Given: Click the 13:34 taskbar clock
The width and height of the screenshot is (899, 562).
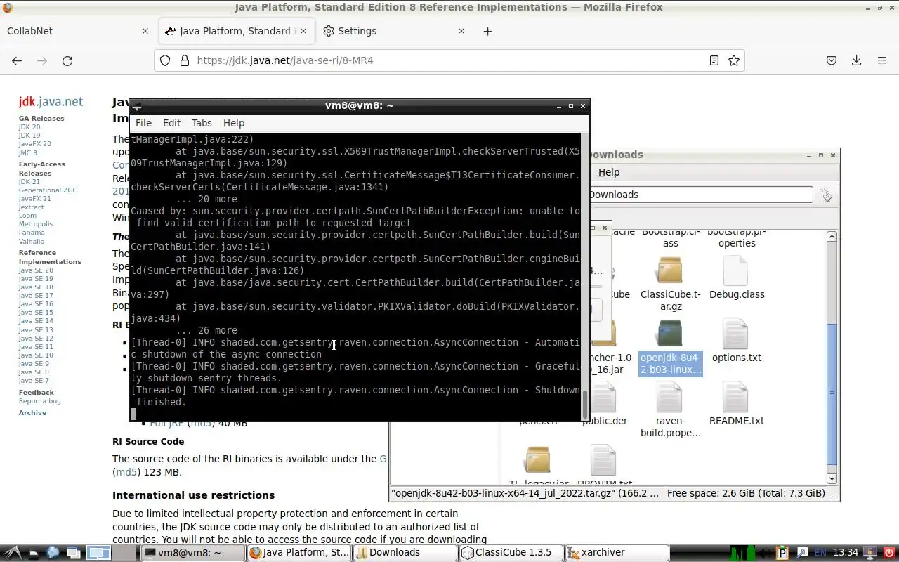Looking at the screenshot, I should (x=846, y=553).
